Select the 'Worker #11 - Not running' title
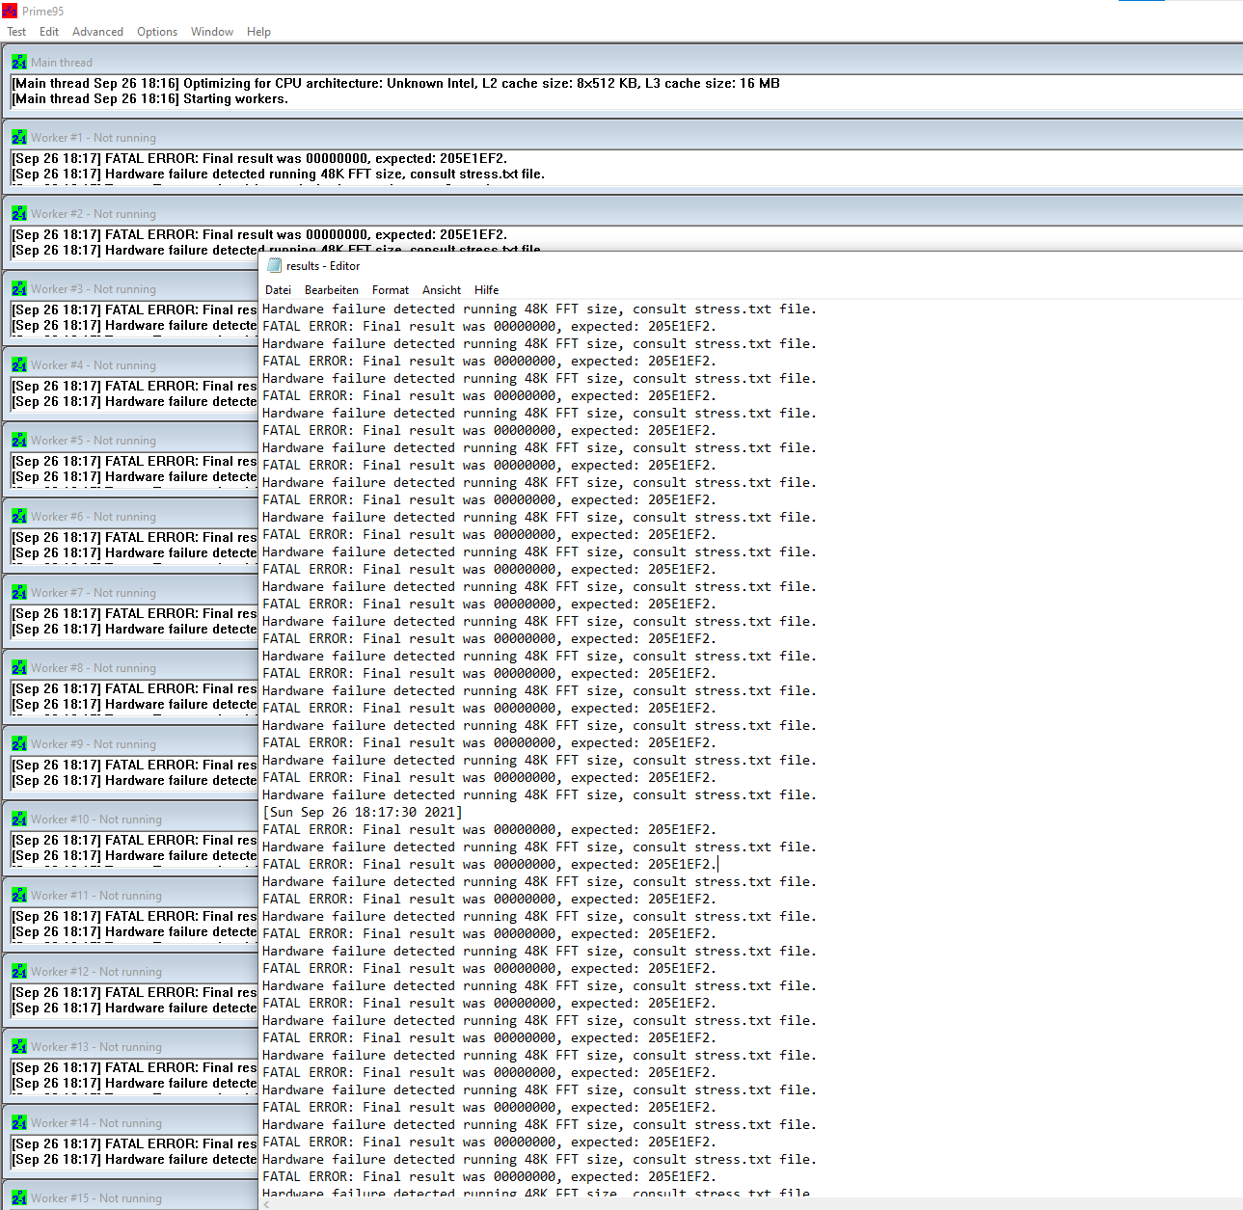This screenshot has width=1243, height=1210. tap(96, 896)
